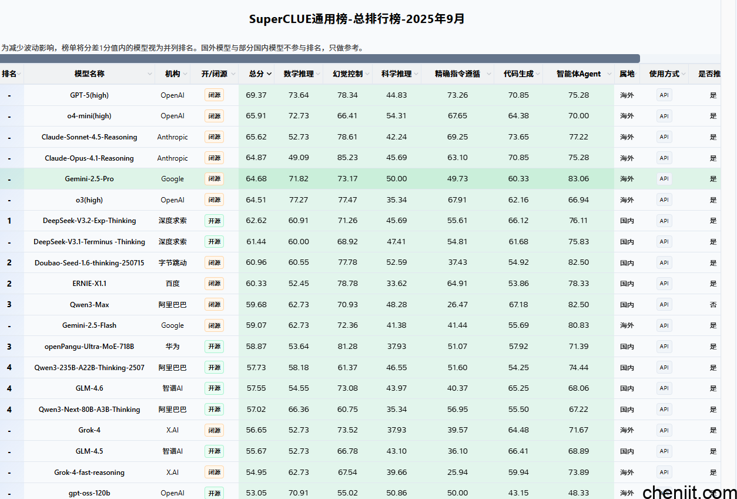The image size is (737, 499).
Task: Click the 排名 column header chevron
Action: 19,74
